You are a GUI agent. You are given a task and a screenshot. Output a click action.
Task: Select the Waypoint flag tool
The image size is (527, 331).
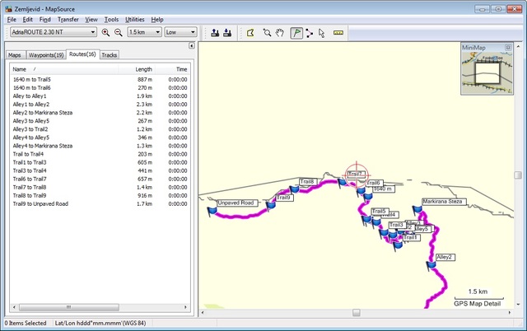click(x=296, y=33)
